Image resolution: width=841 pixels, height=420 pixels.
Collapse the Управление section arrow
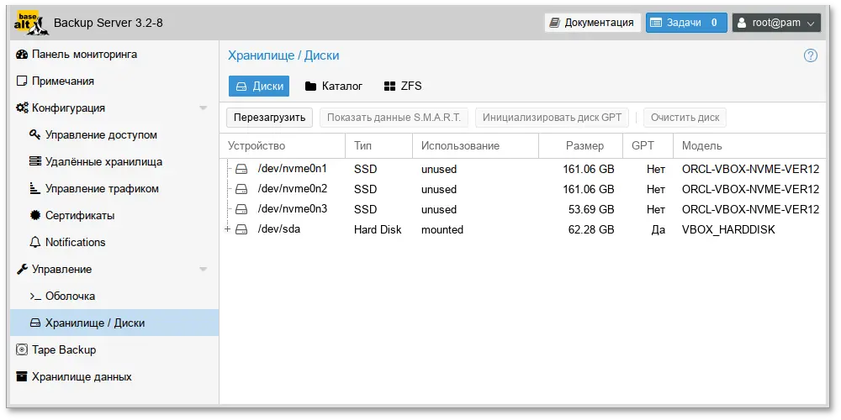203,270
